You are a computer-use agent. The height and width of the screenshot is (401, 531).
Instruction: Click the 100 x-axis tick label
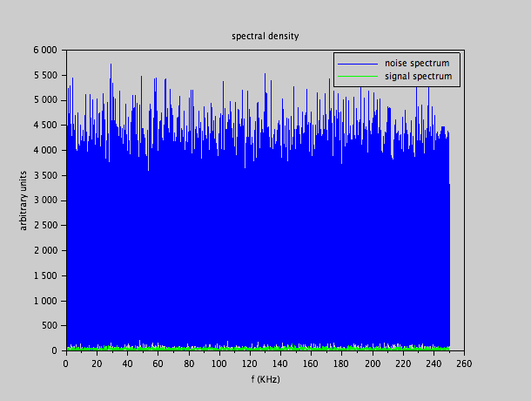click(x=219, y=363)
